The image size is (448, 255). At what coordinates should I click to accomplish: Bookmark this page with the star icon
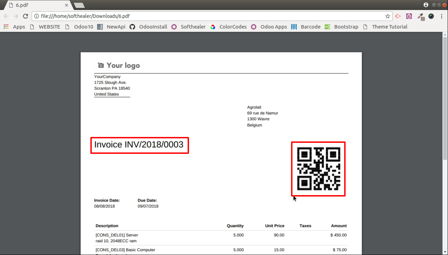(x=388, y=16)
